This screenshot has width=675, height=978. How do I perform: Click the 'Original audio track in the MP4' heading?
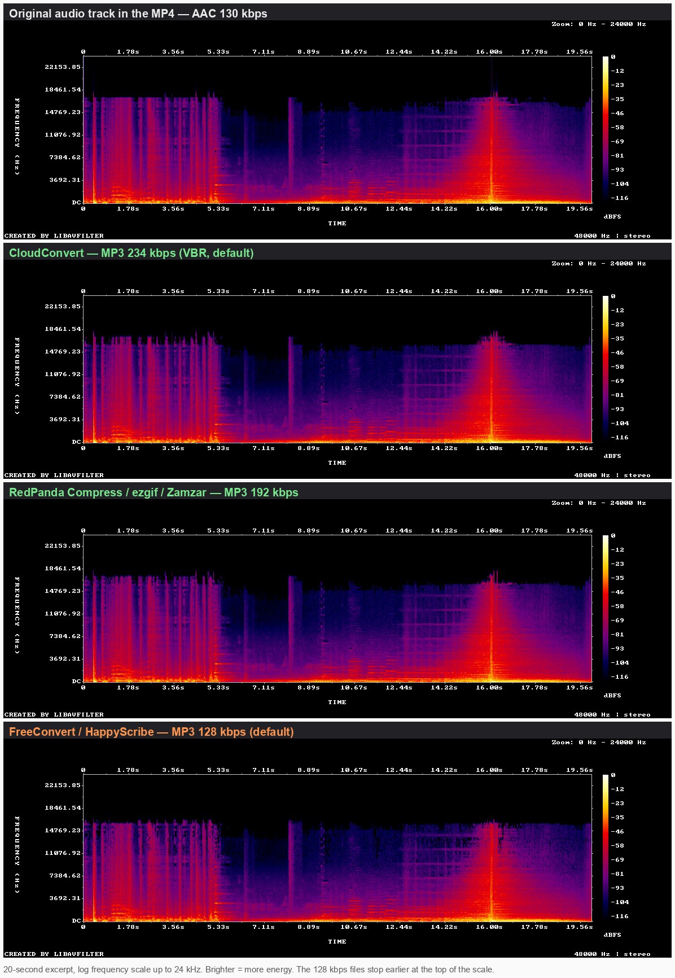click(138, 14)
